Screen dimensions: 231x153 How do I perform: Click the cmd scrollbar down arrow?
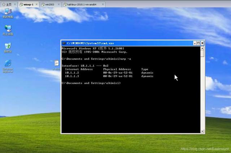[202, 131]
